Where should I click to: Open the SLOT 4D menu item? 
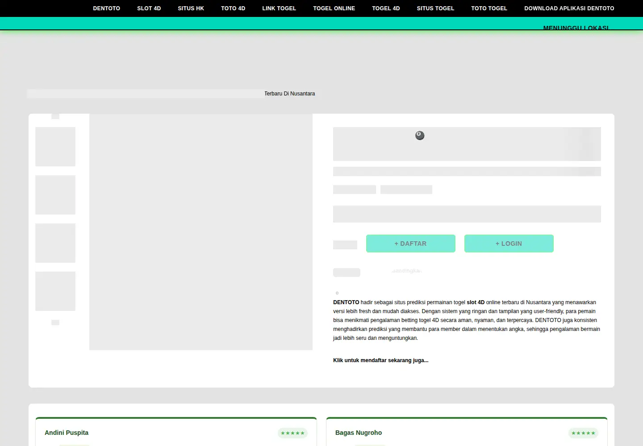[x=149, y=8]
